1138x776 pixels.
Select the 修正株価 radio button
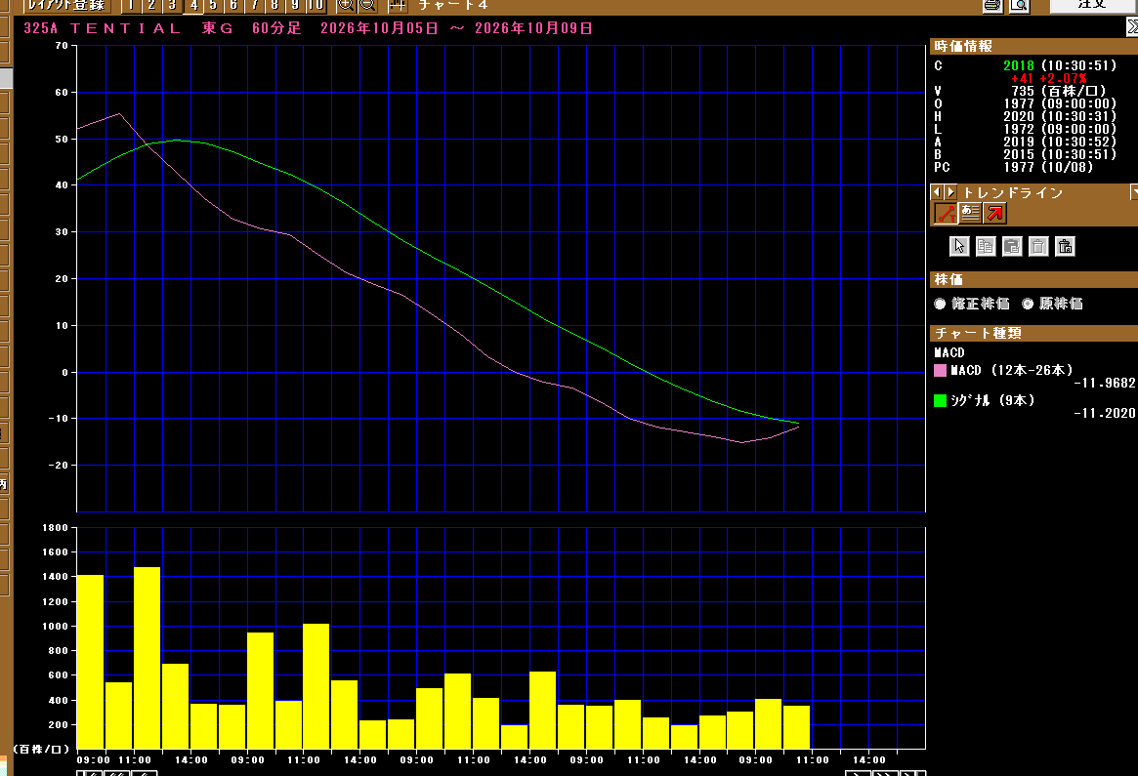(x=940, y=304)
